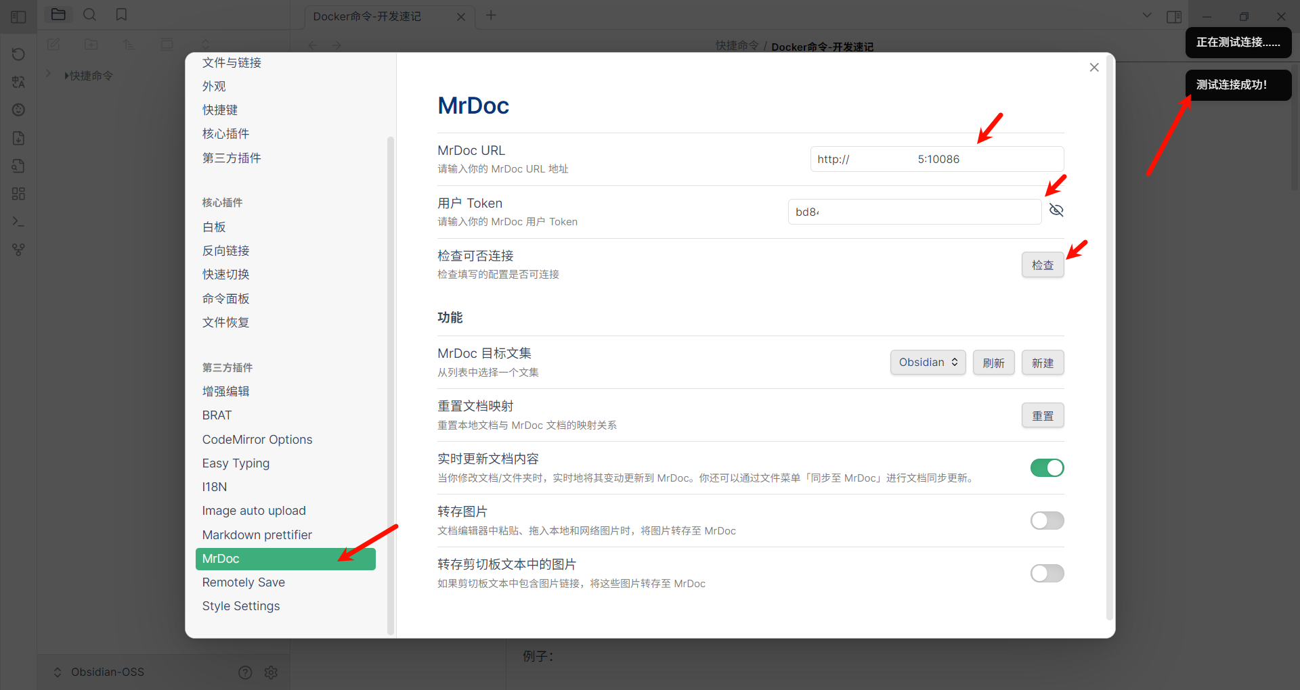Disable 实时更新文档内容 toggle
1300x690 pixels.
(1047, 467)
